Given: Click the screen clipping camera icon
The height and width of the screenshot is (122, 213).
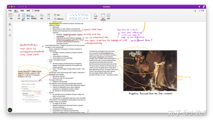Looking at the screenshot, I should [33, 15].
